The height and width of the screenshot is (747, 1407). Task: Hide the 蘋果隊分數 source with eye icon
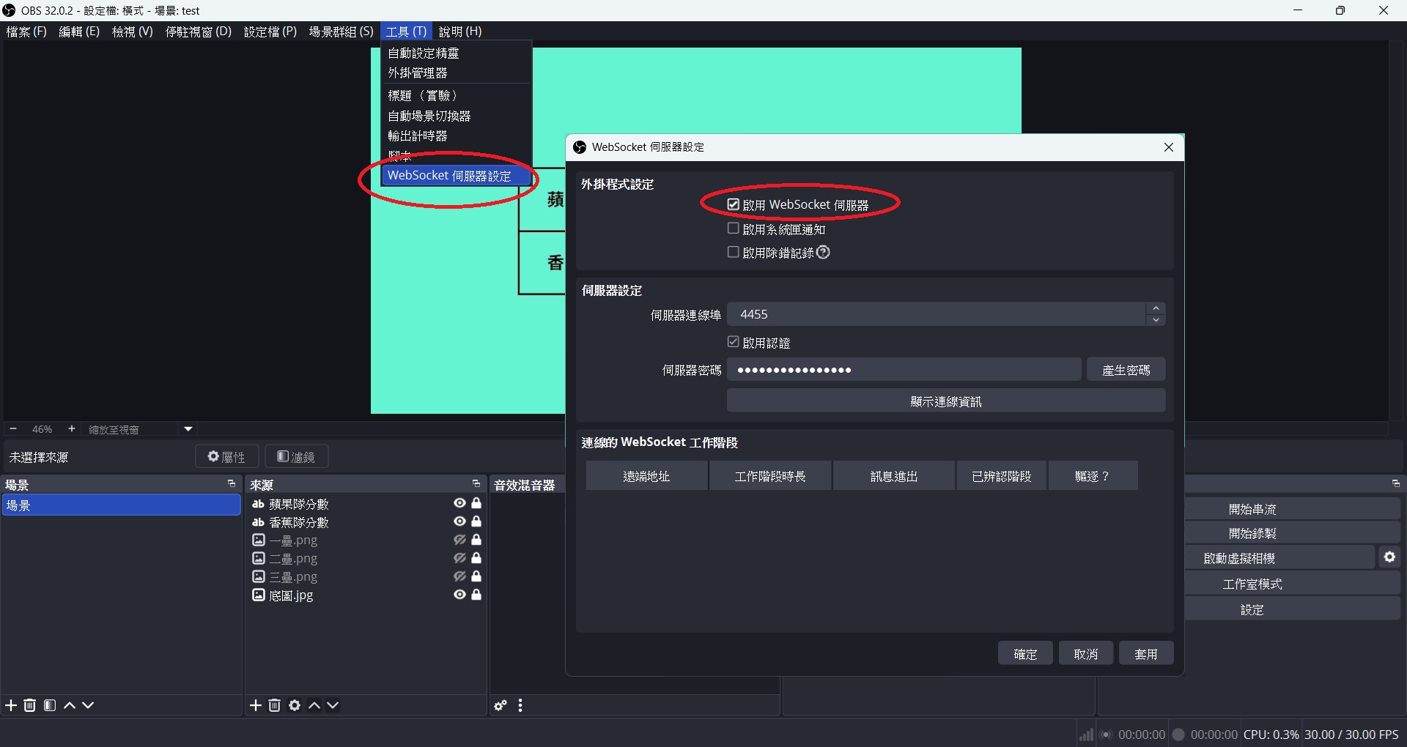(x=459, y=503)
